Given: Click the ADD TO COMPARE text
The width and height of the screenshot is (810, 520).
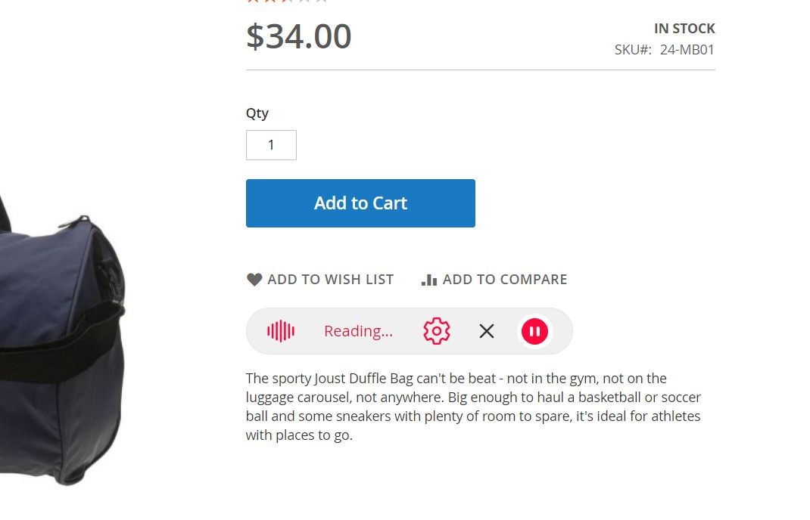Looking at the screenshot, I should 505,280.
